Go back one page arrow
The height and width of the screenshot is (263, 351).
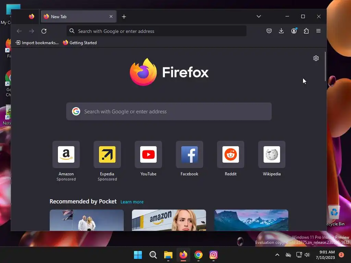tap(19, 31)
